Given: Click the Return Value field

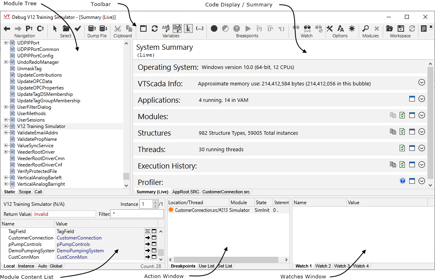Looking at the screenshot, I should (x=64, y=214).
